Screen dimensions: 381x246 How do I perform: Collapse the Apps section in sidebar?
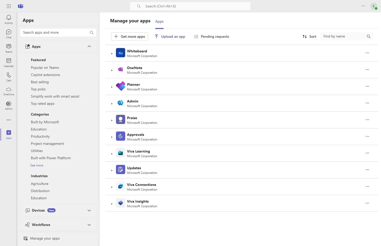(x=89, y=46)
